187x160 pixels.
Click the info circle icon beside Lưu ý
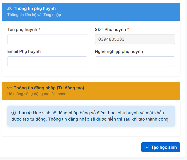pyautogui.click(x=14, y=113)
